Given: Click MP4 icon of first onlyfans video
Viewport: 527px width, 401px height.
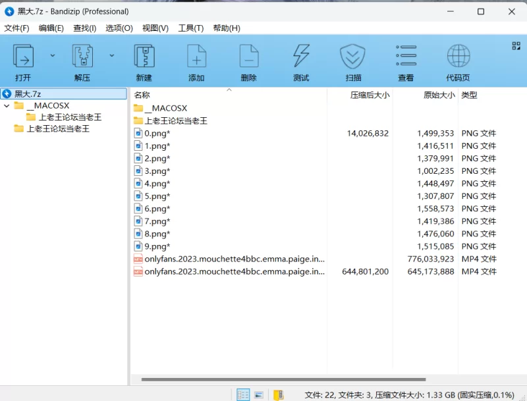Looking at the screenshot, I should pos(138,259).
